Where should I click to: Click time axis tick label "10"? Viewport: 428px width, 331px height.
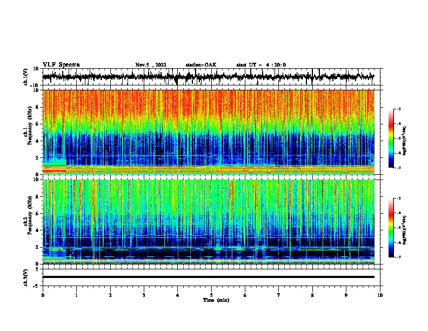(x=380, y=295)
